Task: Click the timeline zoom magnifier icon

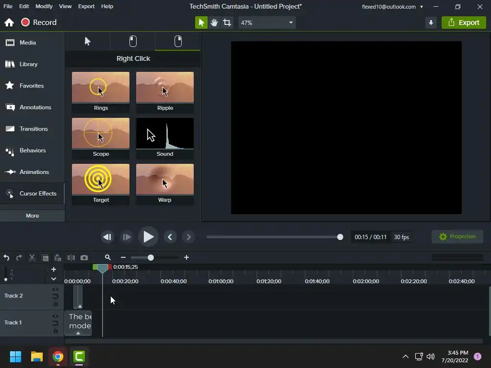Action: (108, 257)
